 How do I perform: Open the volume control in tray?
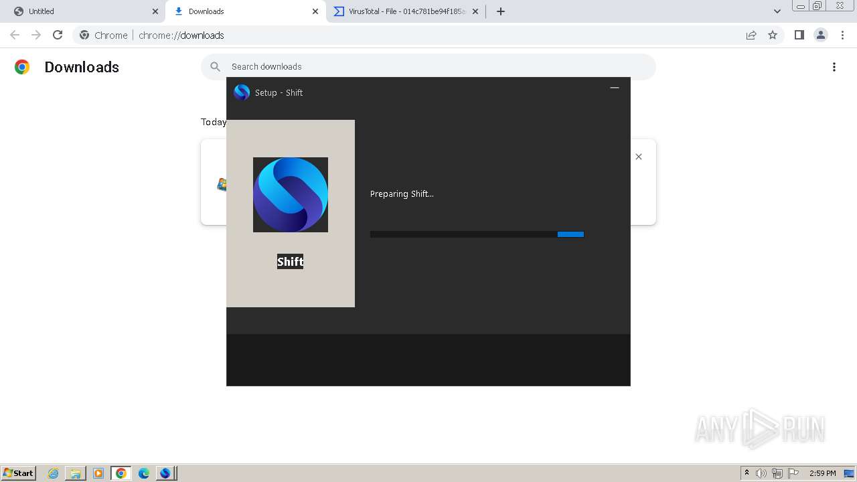(761, 473)
